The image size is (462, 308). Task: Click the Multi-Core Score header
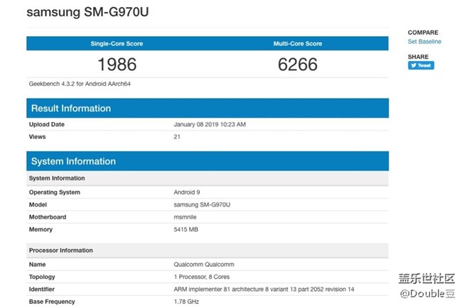click(x=298, y=43)
